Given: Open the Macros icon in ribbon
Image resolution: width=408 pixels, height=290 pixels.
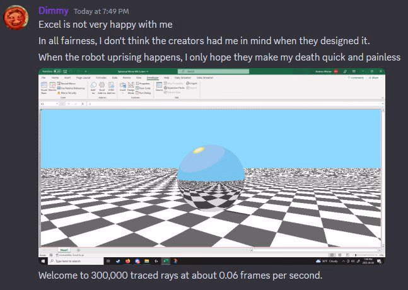Looking at the screenshot, I should [x=52, y=86].
